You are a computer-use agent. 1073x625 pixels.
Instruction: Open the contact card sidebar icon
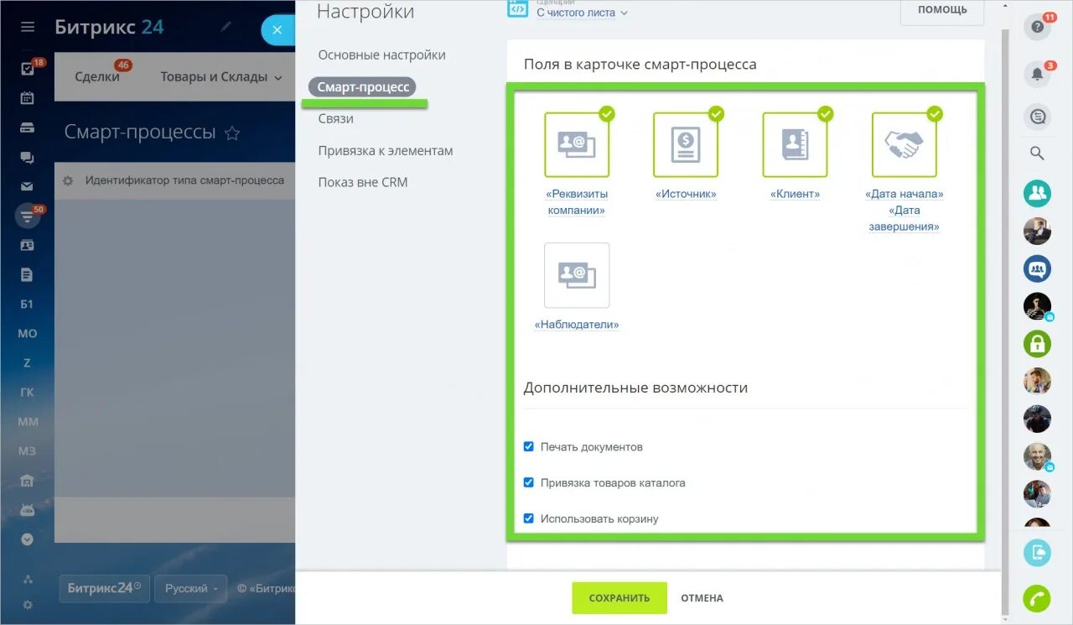tap(27, 245)
